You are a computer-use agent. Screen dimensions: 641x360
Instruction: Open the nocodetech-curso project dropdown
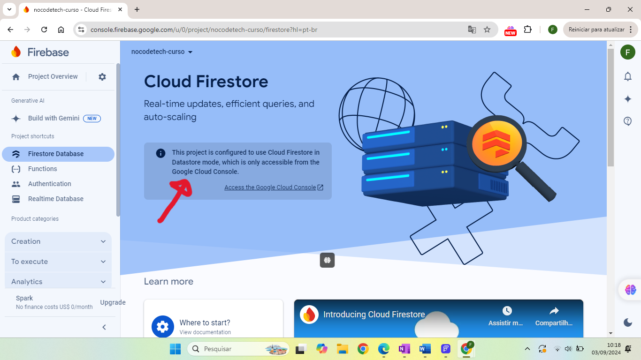point(162,52)
